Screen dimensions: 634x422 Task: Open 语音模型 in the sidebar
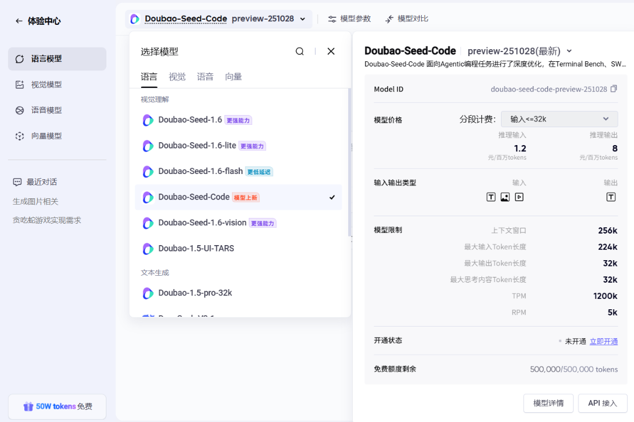point(57,110)
